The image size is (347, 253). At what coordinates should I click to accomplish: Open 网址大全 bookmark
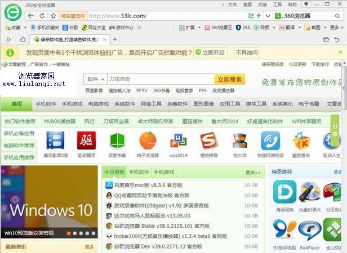coord(94,28)
